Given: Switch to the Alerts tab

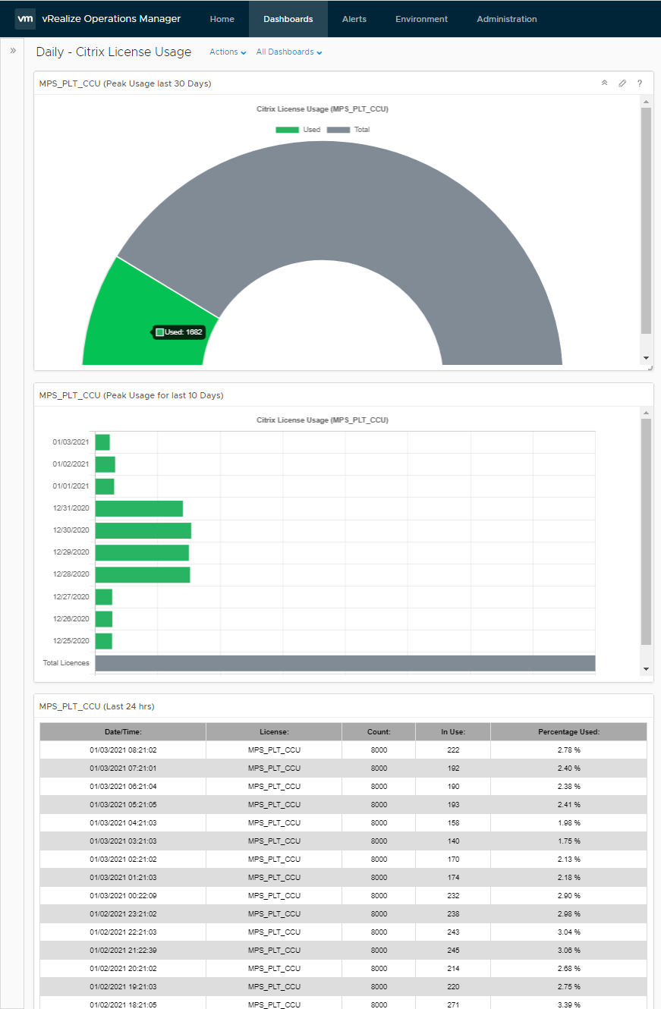Looking at the screenshot, I should (x=354, y=19).
